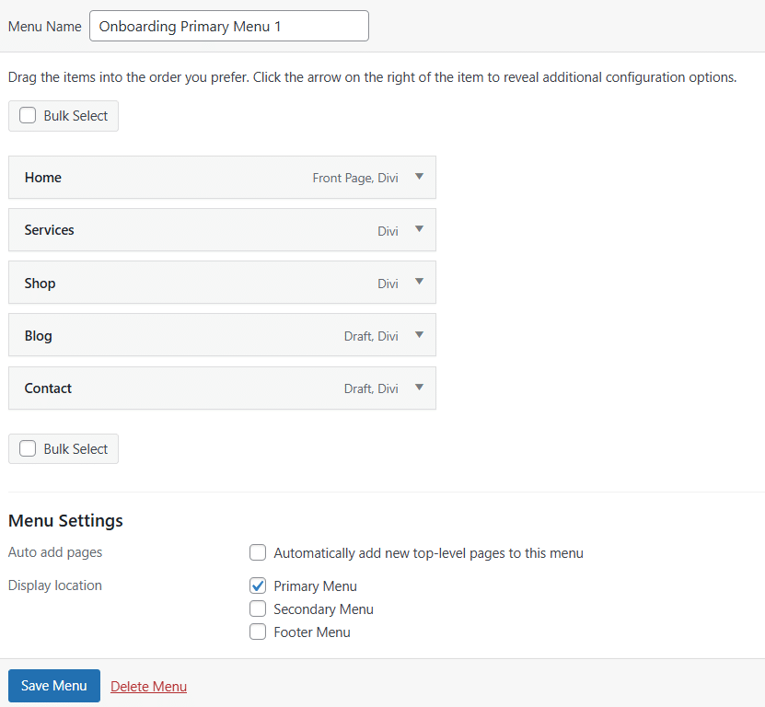765x707 pixels.
Task: Open the Services item configuration arrow
Action: pos(419,230)
